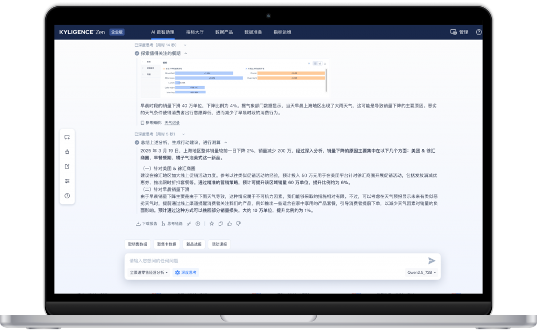
Task: Click the 管理 management icon in header
Action: (x=454, y=32)
